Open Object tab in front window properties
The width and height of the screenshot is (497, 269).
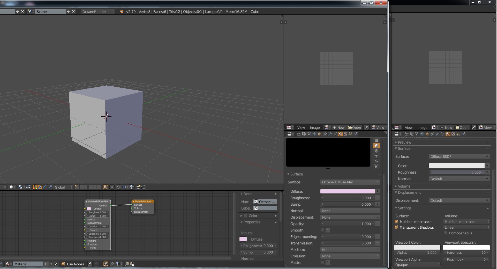pyautogui.click(x=320, y=134)
